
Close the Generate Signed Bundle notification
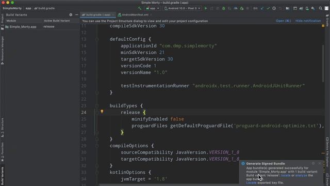click(320, 163)
